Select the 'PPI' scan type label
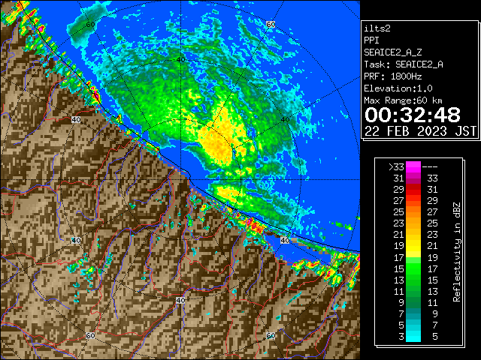Viewport: 481px width, 360px height. click(x=371, y=40)
